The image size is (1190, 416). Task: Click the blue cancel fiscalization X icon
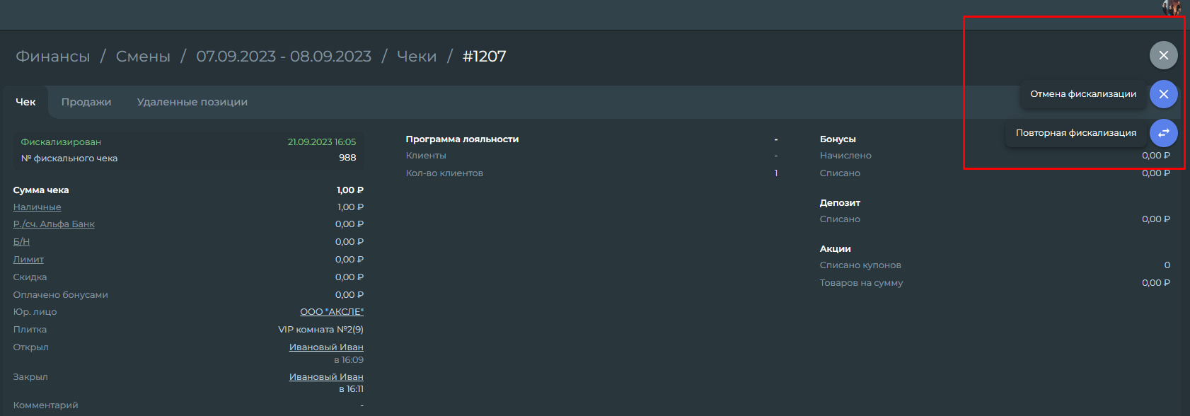pos(1163,94)
